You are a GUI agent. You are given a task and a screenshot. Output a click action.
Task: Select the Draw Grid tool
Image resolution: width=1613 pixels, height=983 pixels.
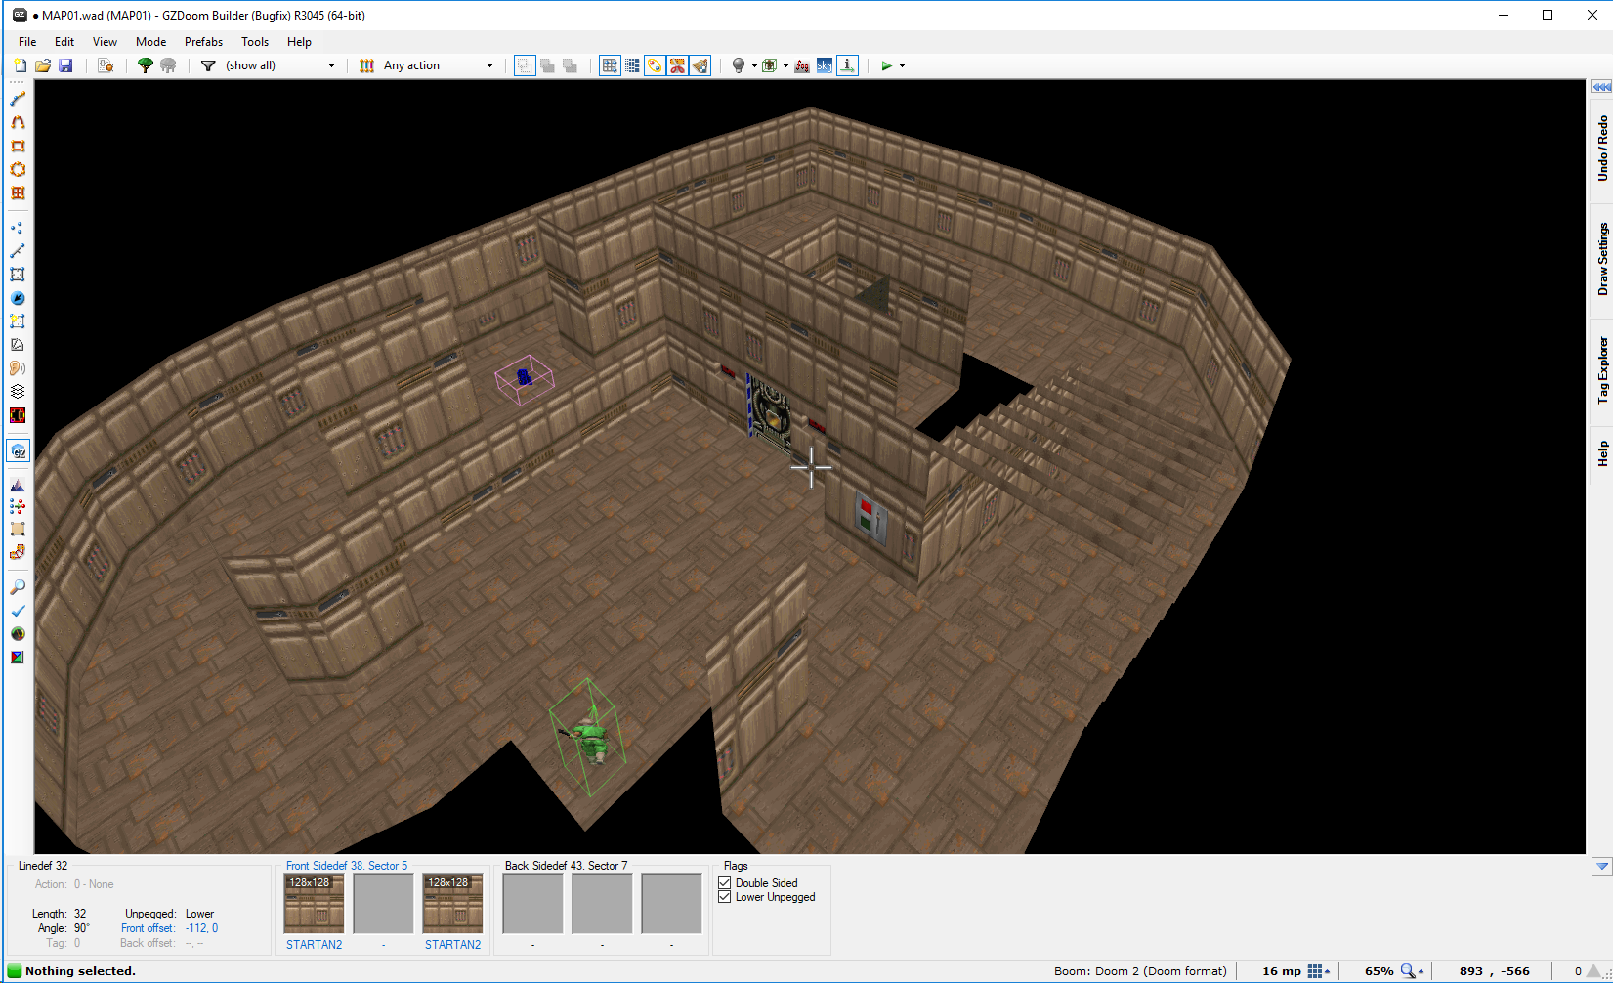pos(18,192)
